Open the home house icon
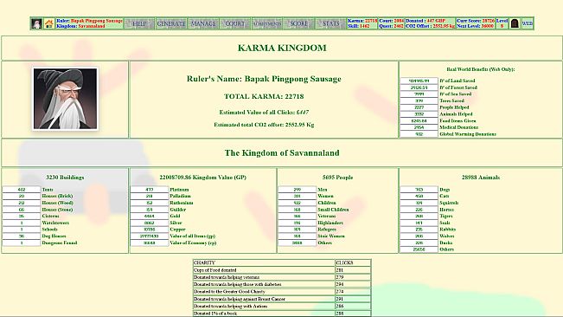 [x=49, y=23]
